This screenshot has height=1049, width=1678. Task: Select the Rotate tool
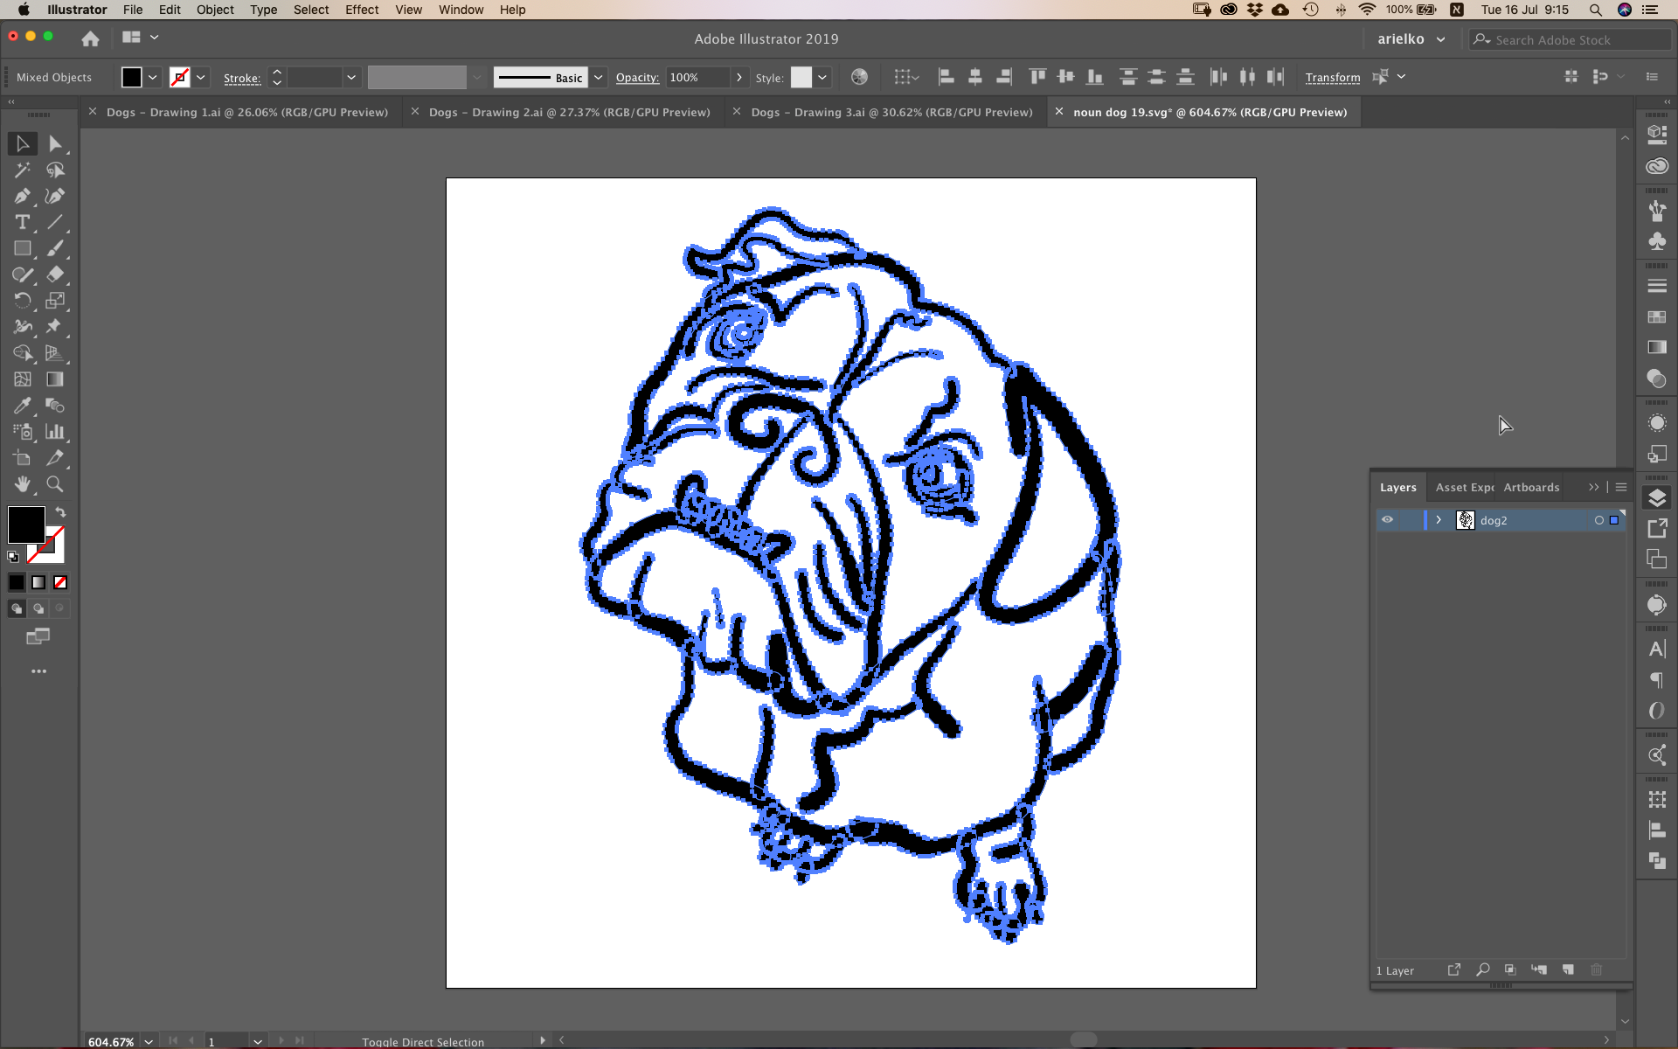23,301
